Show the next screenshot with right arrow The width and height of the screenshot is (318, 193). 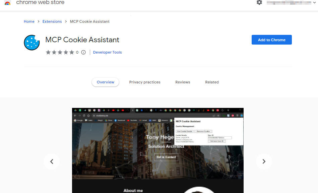click(x=264, y=162)
